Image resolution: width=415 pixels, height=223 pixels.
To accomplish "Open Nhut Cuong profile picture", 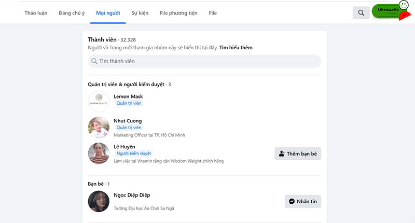I will [x=99, y=128].
